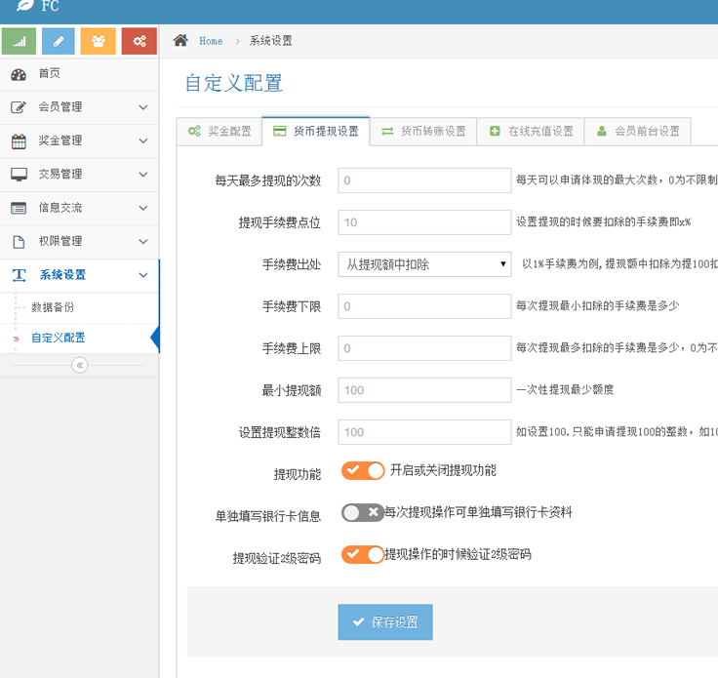718x678 pixels.
Task: Click the 保存设置 button
Action: point(385,622)
